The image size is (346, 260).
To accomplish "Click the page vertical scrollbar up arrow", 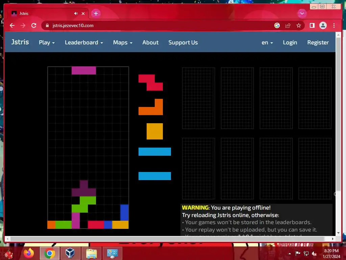I will (338, 35).
